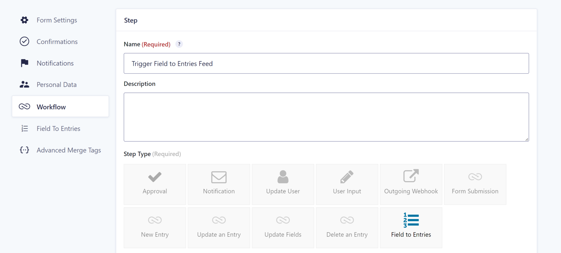Open the Name field help tooltip

click(179, 44)
